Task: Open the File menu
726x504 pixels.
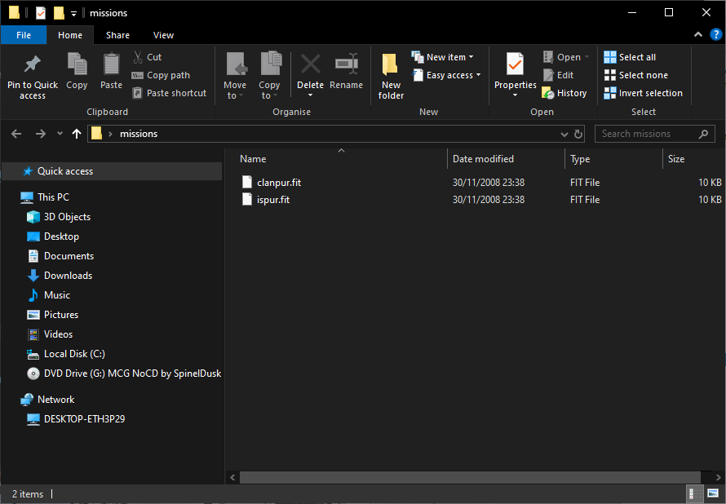Action: pyautogui.click(x=24, y=35)
